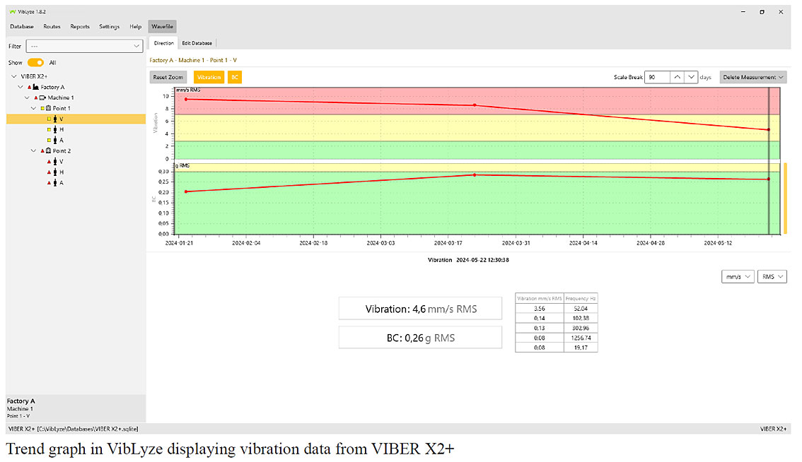Switch to the Edit Database tab

[x=197, y=43]
